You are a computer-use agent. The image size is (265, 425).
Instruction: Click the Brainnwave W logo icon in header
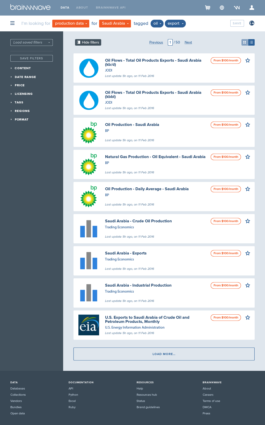[x=237, y=8]
